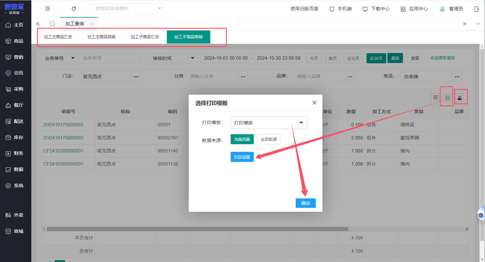The image size is (485, 262).
Task: Click the home tab icon
Action: pos(53,23)
